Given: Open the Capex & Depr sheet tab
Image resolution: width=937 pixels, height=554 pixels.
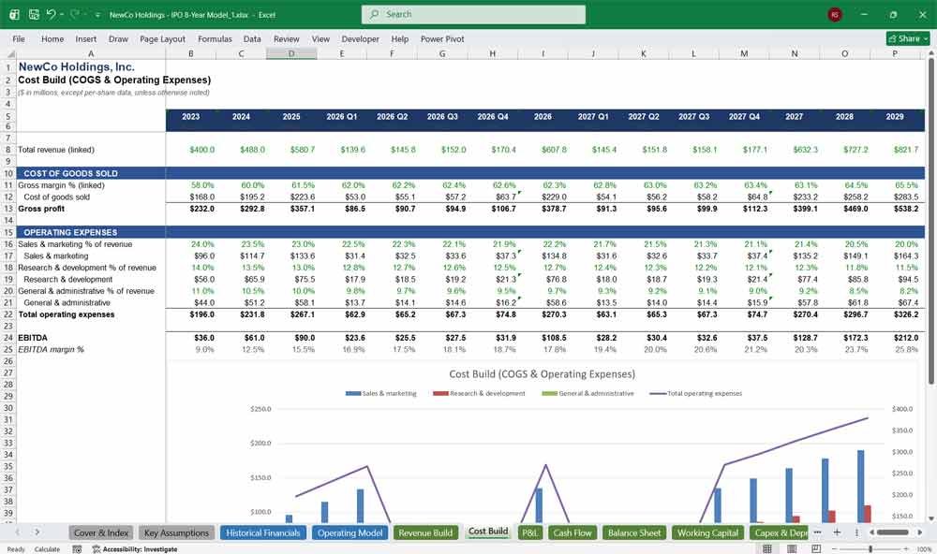Looking at the screenshot, I should [779, 532].
